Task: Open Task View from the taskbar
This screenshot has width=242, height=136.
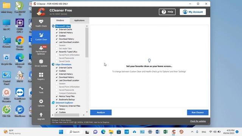Action: coord(87,132)
